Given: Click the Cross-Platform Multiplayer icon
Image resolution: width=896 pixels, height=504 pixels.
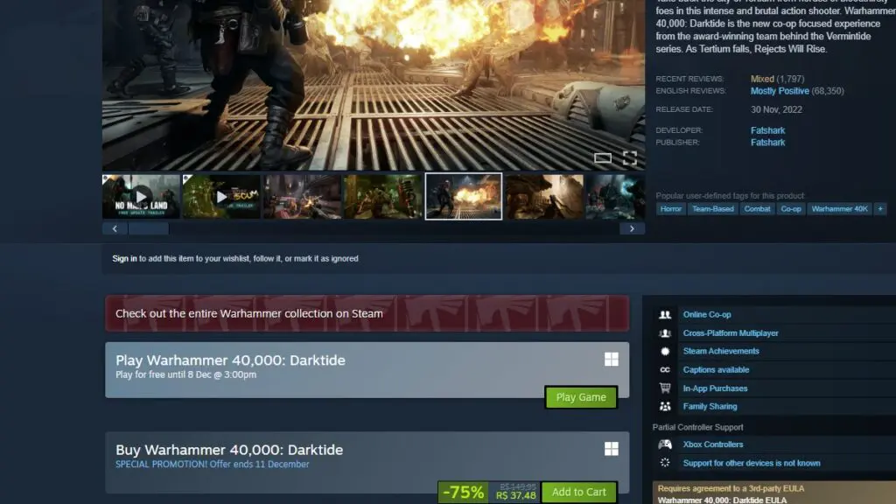Looking at the screenshot, I should pos(663,332).
